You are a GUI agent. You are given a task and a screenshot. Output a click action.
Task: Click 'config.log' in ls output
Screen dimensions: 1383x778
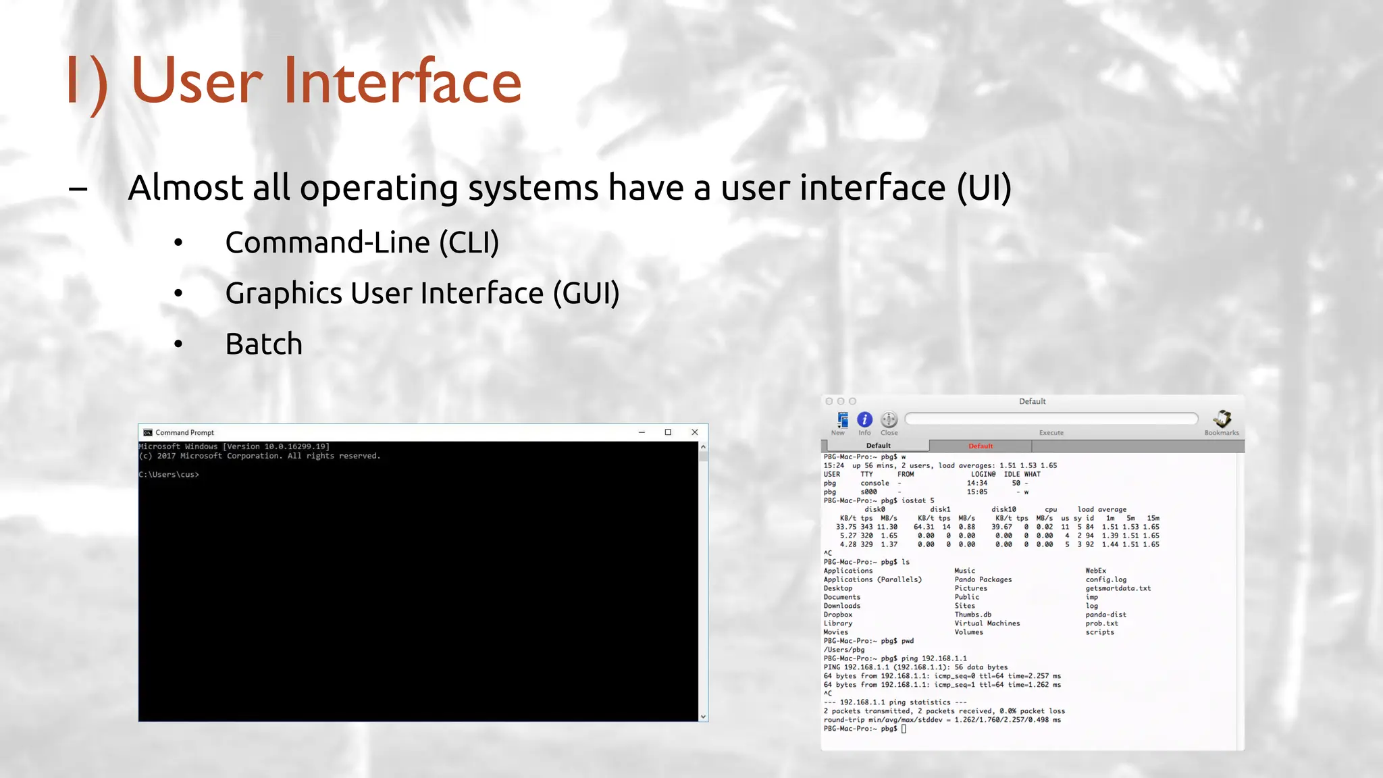tap(1106, 579)
